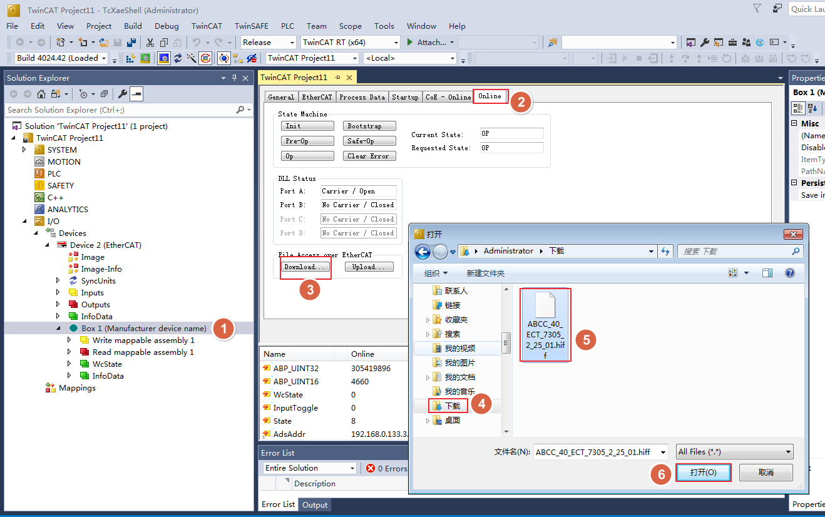This screenshot has width=825, height=517.
Task: Click Solution Explorer Properties wrench icon
Action: tap(123, 94)
